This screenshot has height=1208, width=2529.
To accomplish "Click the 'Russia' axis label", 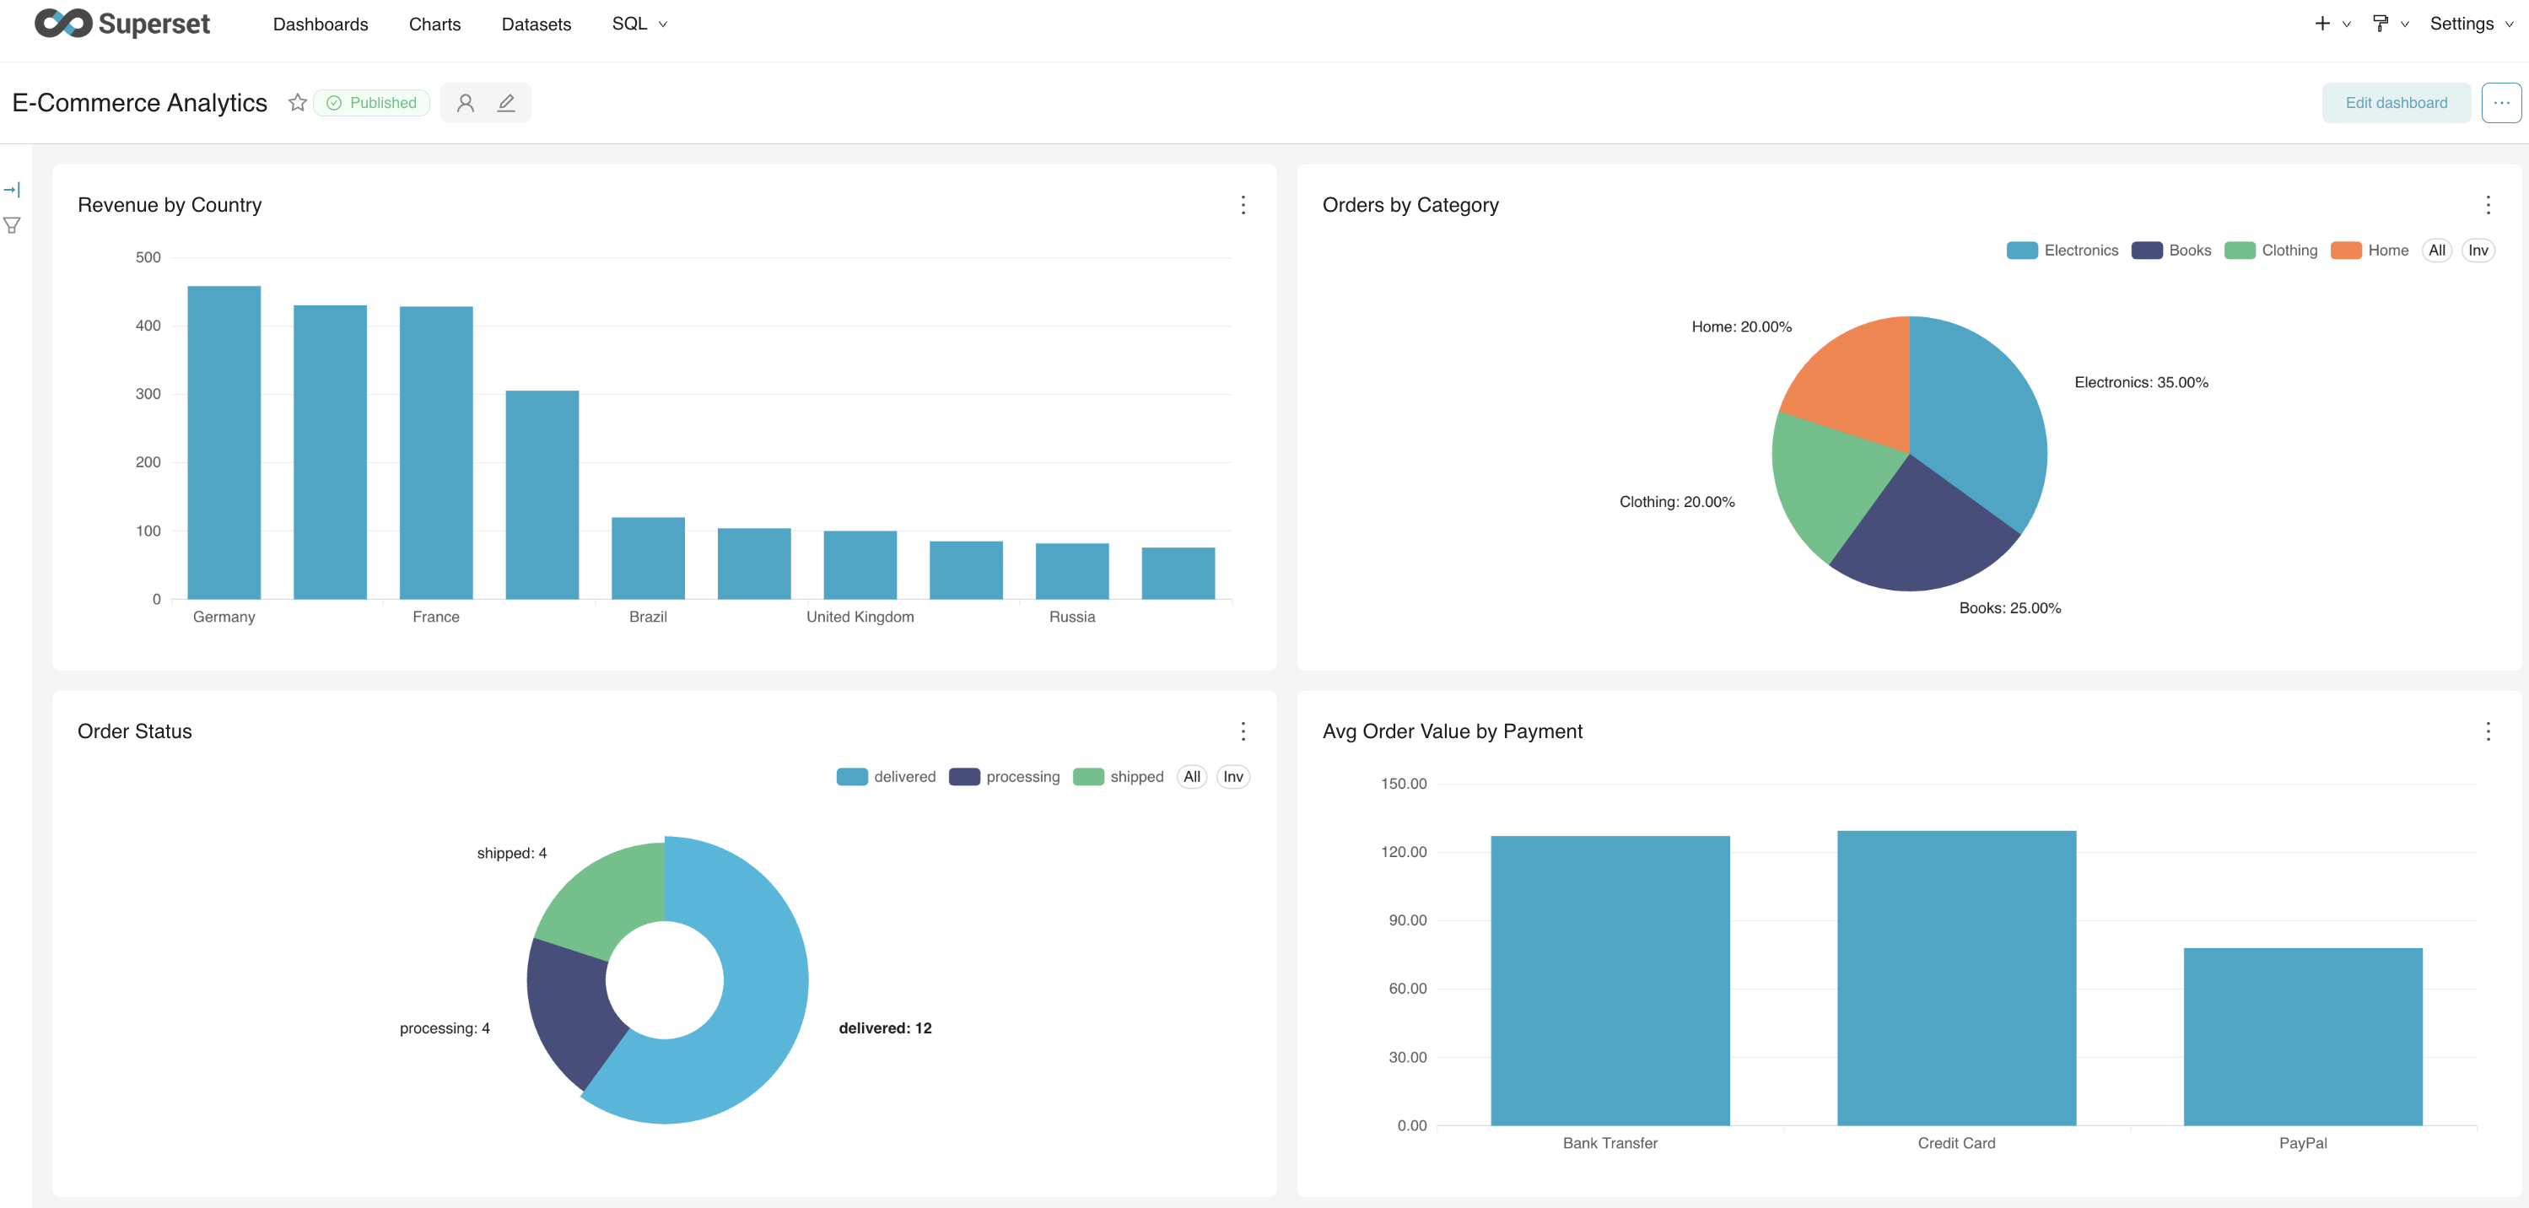I will 1072,617.
